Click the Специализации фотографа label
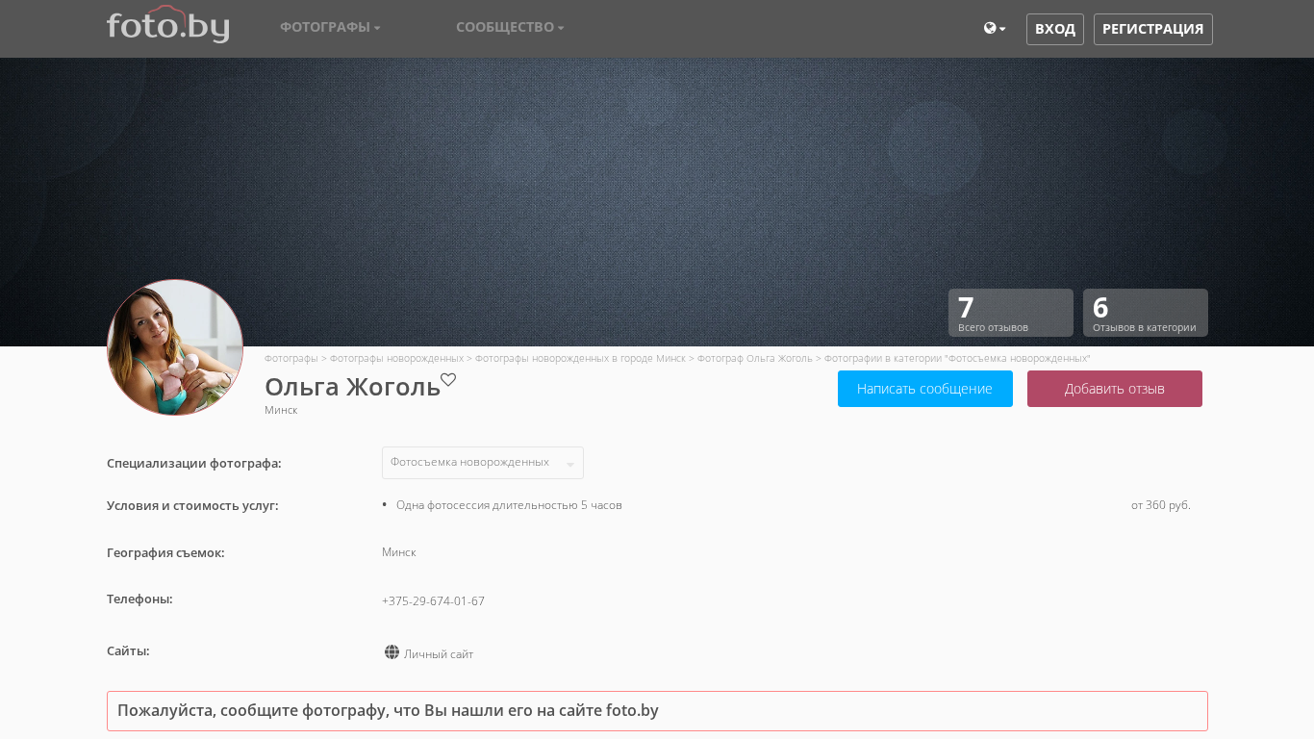The image size is (1314, 739). (194, 464)
